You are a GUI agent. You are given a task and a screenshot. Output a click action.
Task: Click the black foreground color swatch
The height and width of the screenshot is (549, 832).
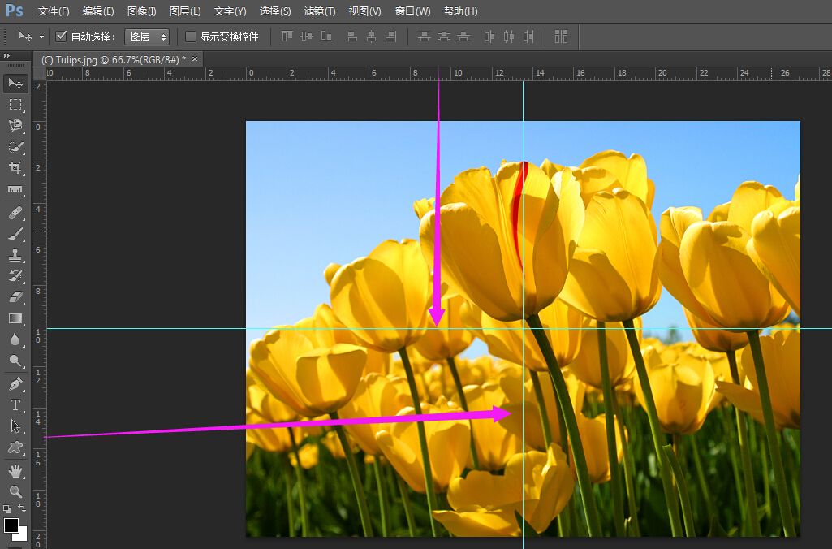coord(11,525)
